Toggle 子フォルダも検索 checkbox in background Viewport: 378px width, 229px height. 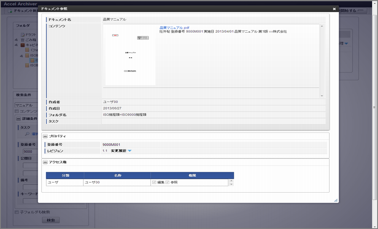(17, 212)
